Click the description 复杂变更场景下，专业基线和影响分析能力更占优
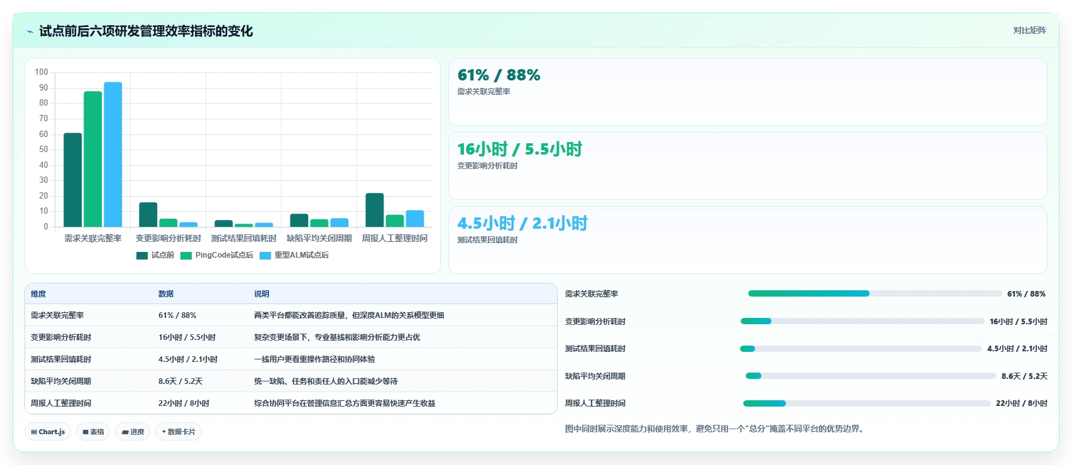1072x465 pixels. click(x=337, y=337)
